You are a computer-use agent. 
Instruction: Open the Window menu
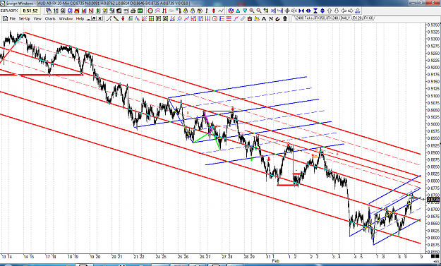pos(66,19)
